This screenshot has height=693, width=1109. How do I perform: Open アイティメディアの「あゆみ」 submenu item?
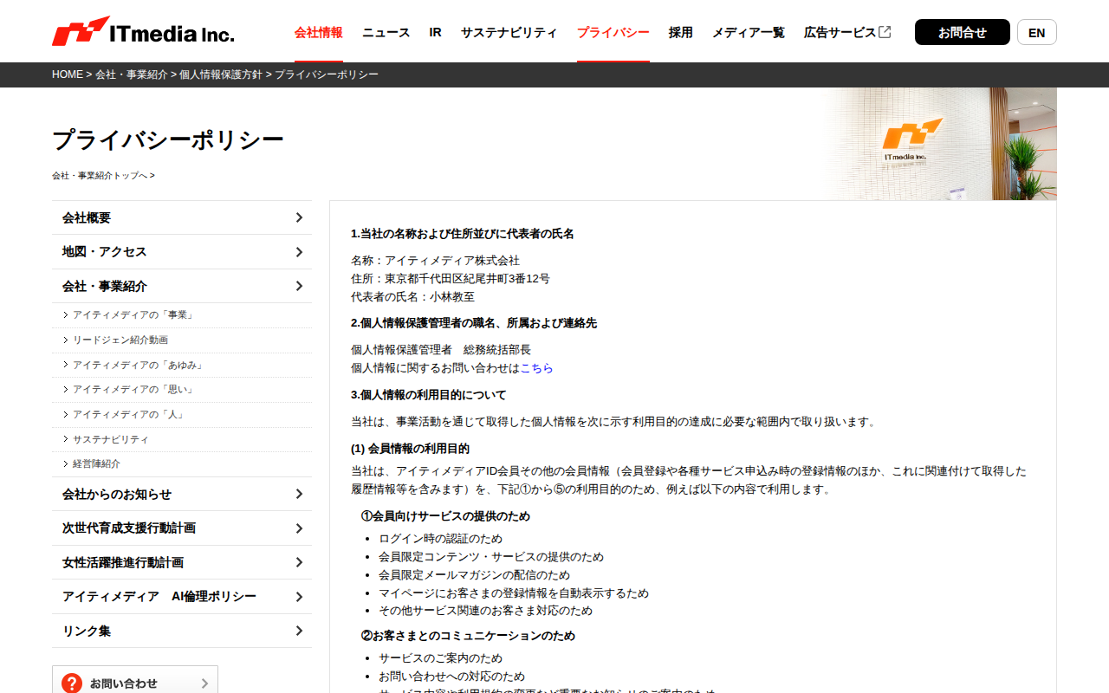tap(182, 366)
